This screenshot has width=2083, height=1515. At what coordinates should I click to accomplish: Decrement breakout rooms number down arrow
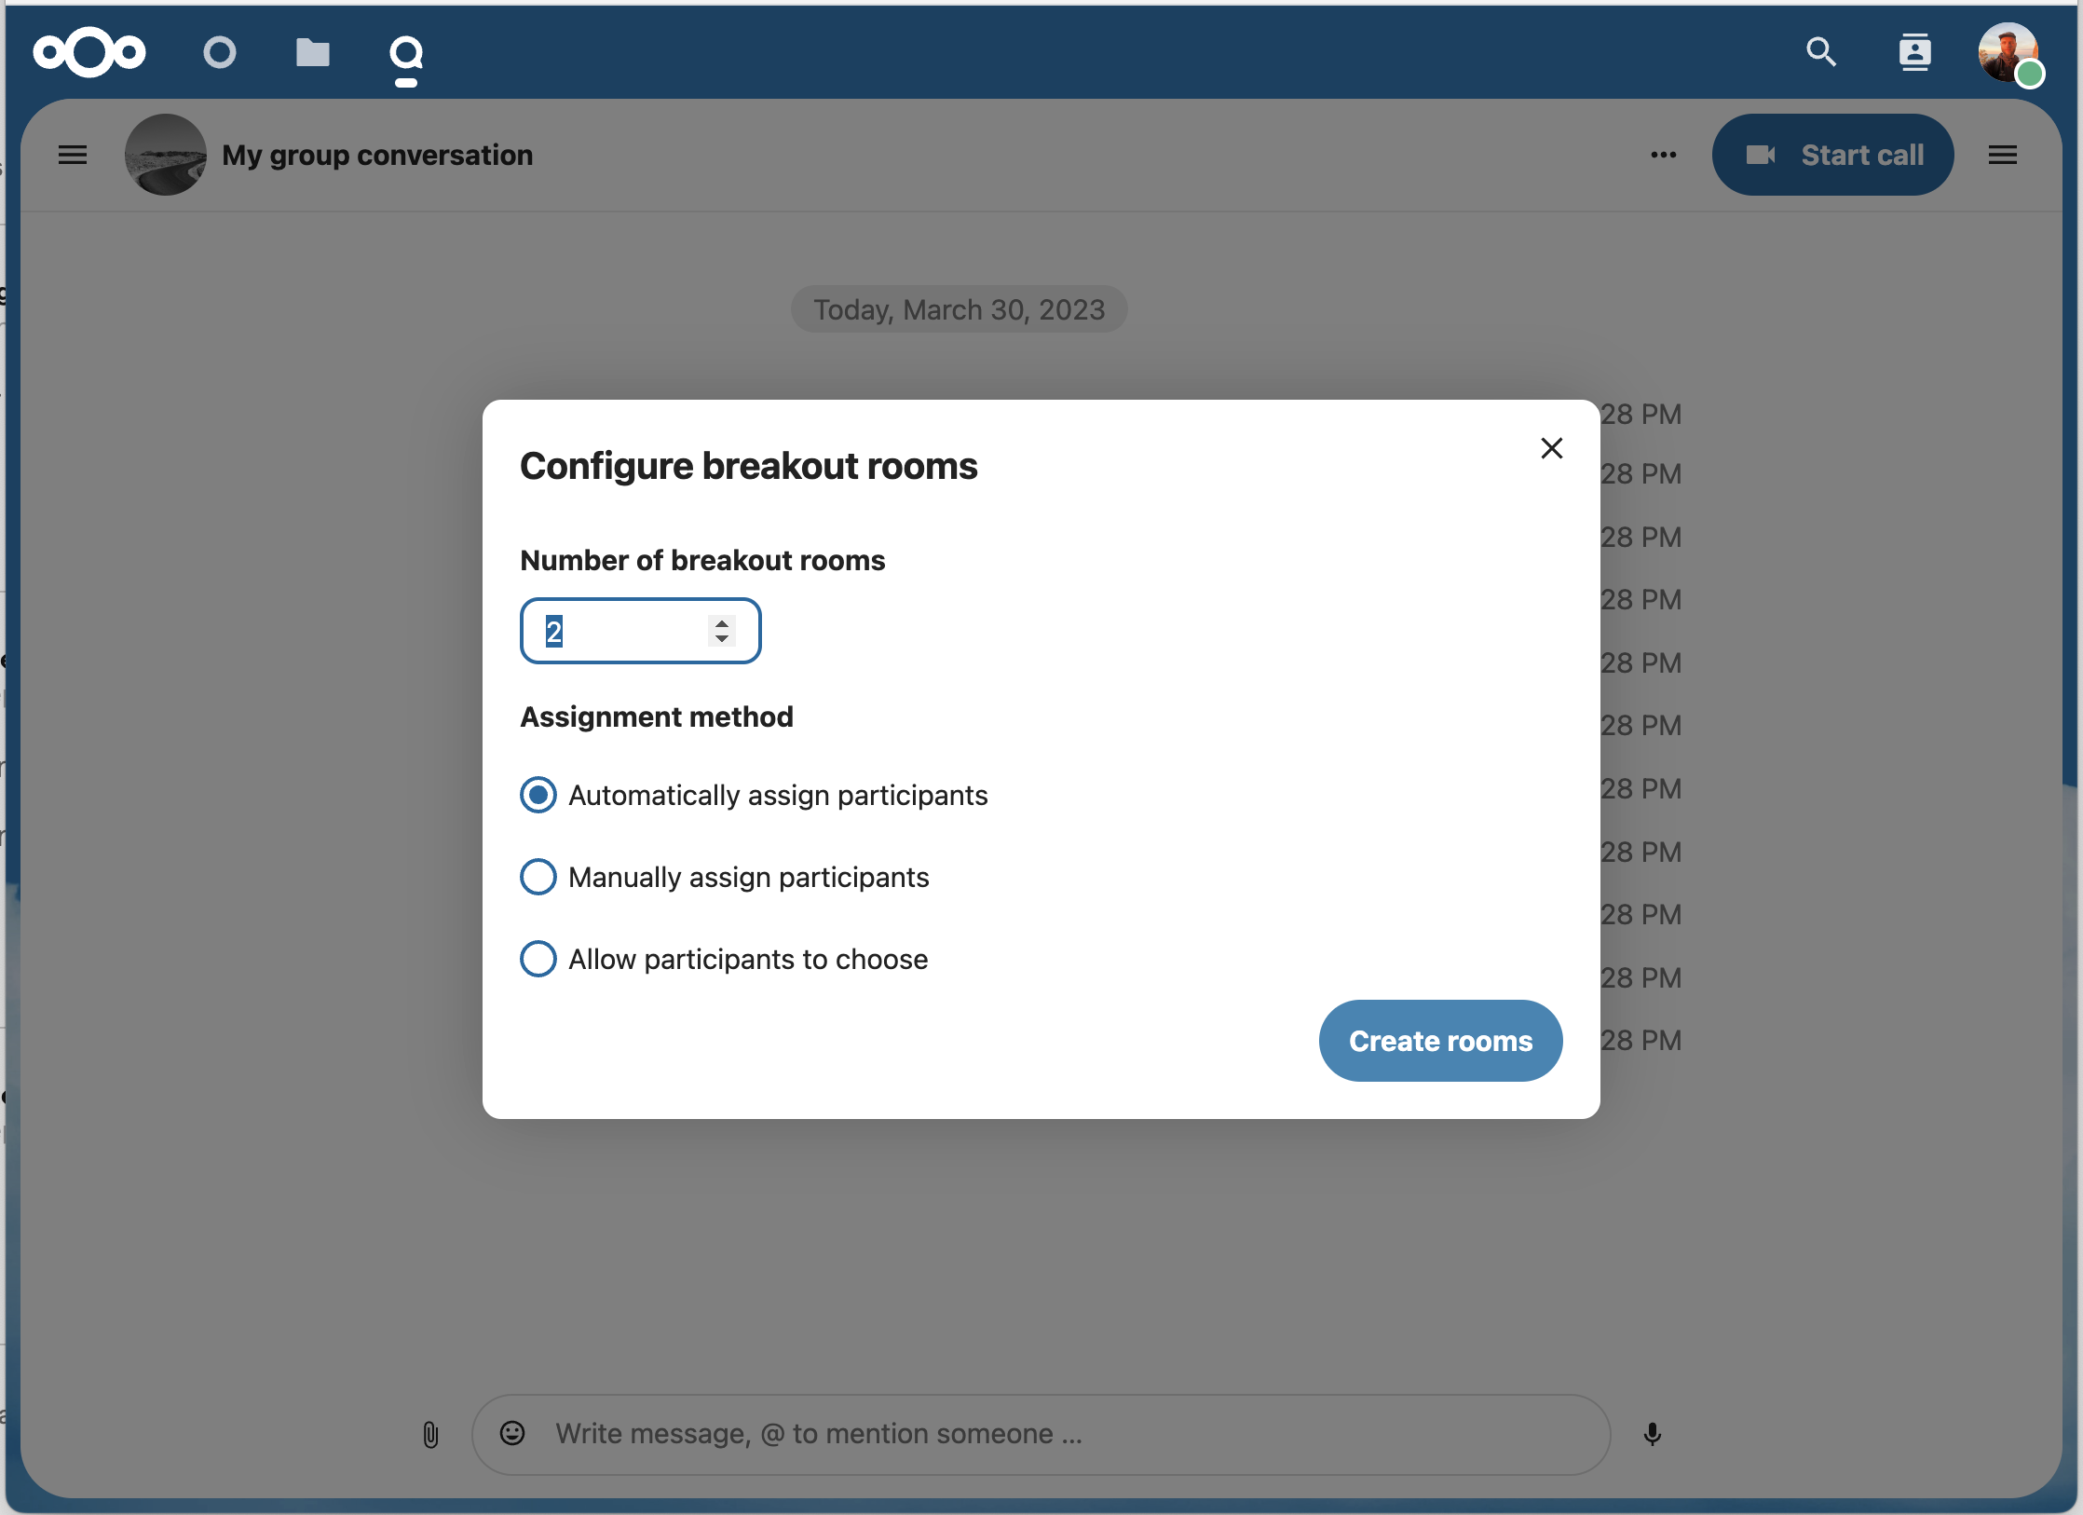(725, 638)
